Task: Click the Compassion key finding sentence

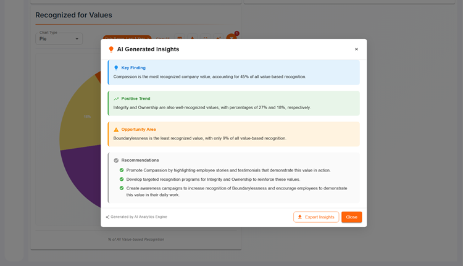Action: tap(209, 77)
